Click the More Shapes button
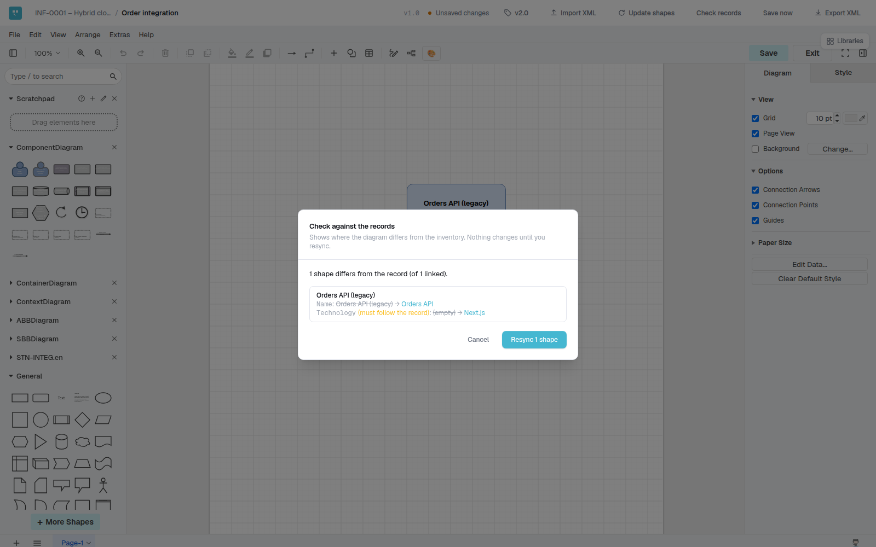876x547 pixels. coord(65,522)
